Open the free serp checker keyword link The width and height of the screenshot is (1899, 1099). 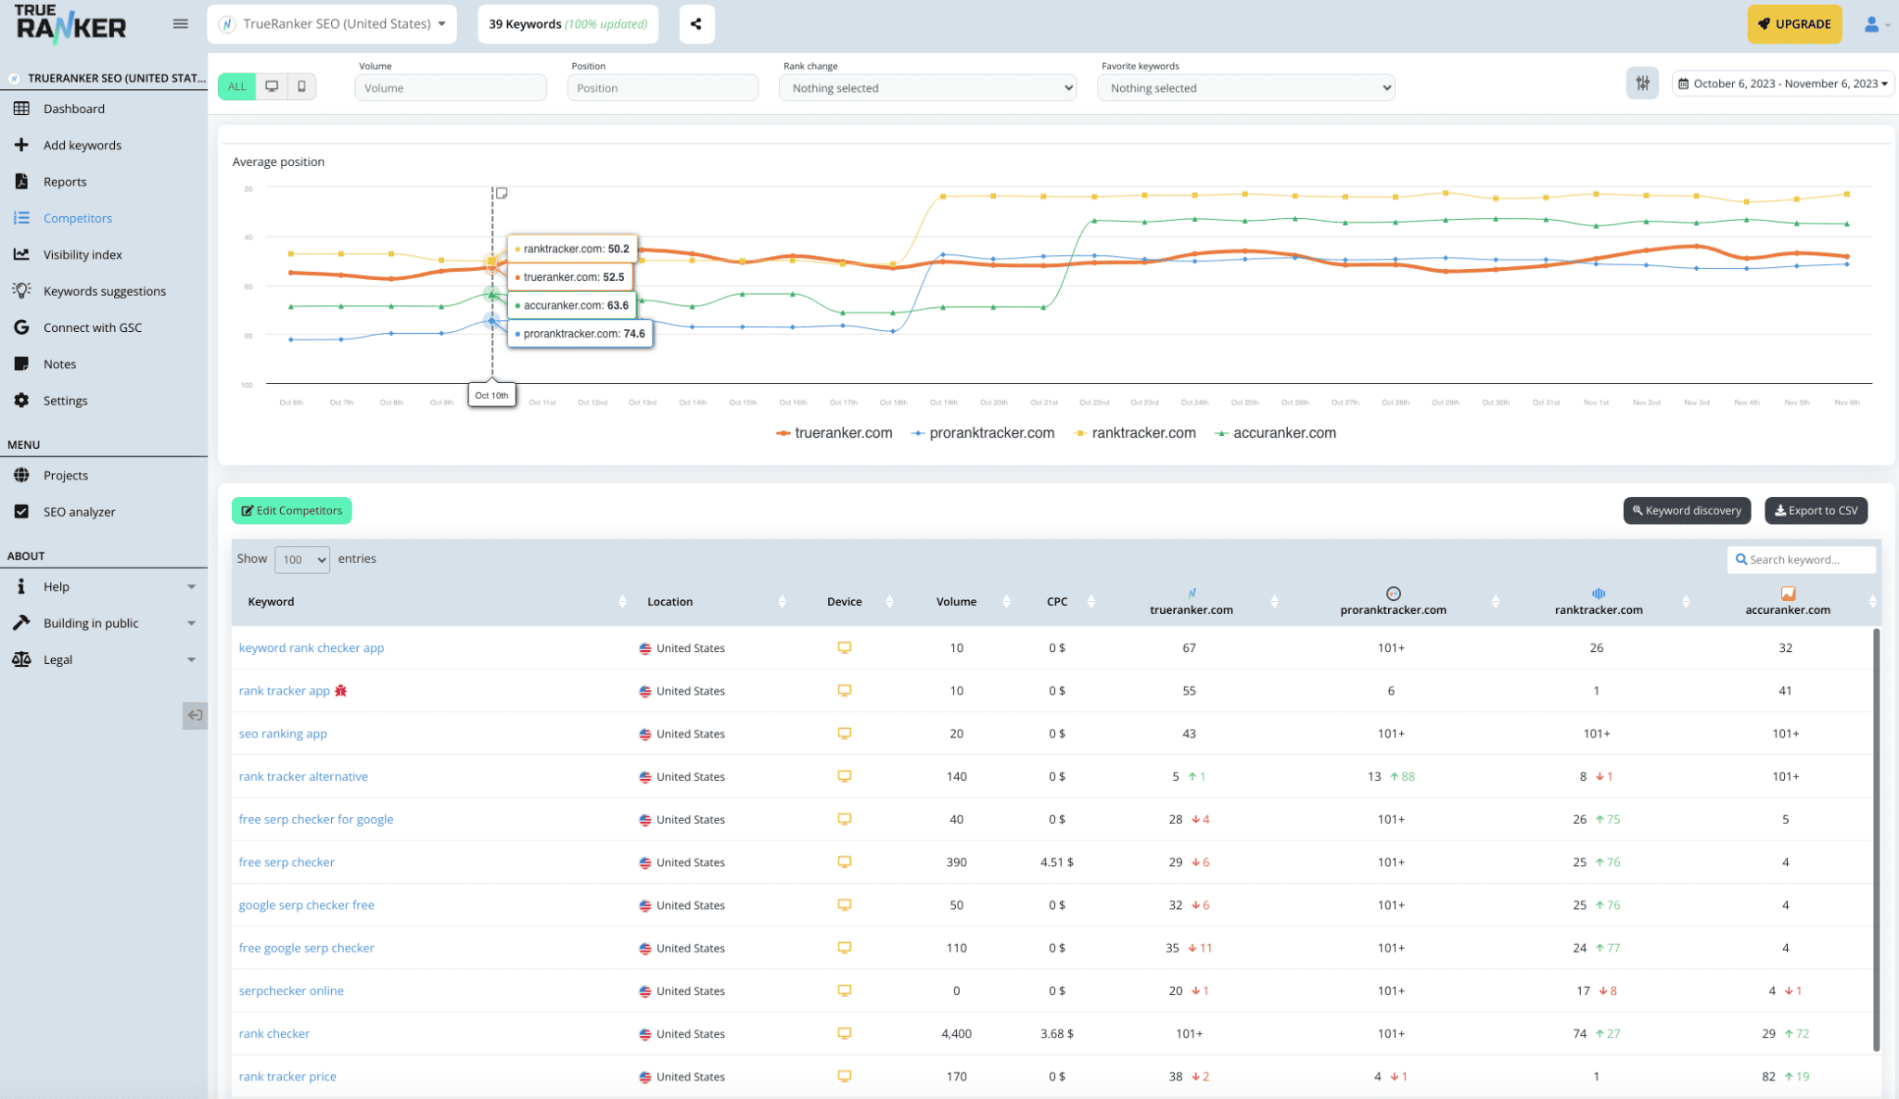pyautogui.click(x=287, y=862)
